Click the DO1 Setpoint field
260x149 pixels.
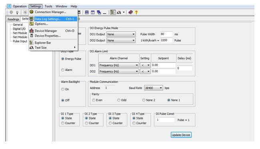pos(163,65)
